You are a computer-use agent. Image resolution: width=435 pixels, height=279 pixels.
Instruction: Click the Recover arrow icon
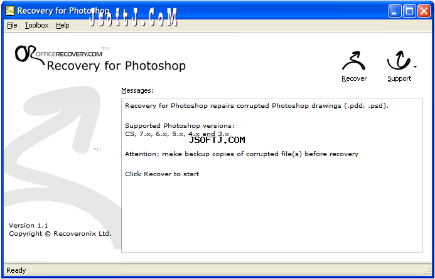click(354, 61)
